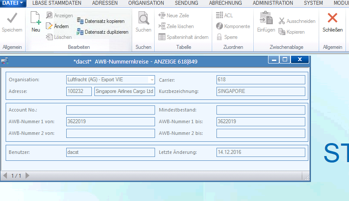Viewport: 349px width, 201px height.
Task: Open the ADRESSEN ribbon tab
Action: (105, 3)
